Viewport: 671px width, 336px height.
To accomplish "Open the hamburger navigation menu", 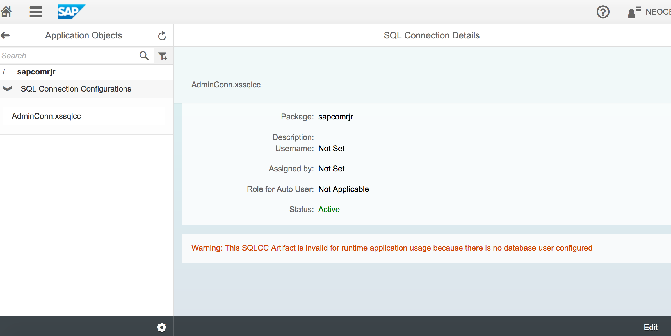I will (36, 12).
